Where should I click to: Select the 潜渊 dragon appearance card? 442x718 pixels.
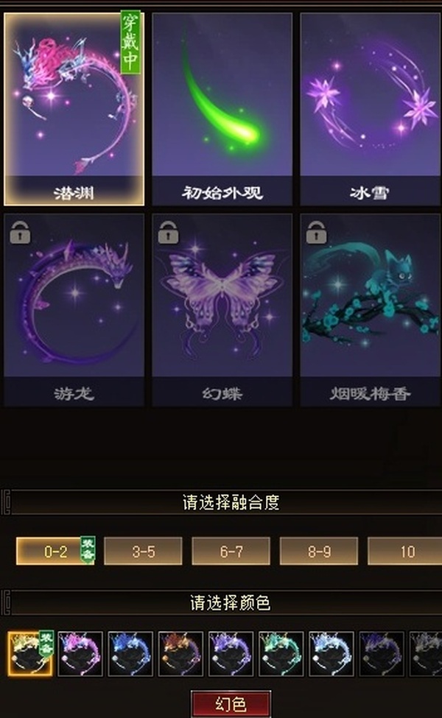coord(74,108)
